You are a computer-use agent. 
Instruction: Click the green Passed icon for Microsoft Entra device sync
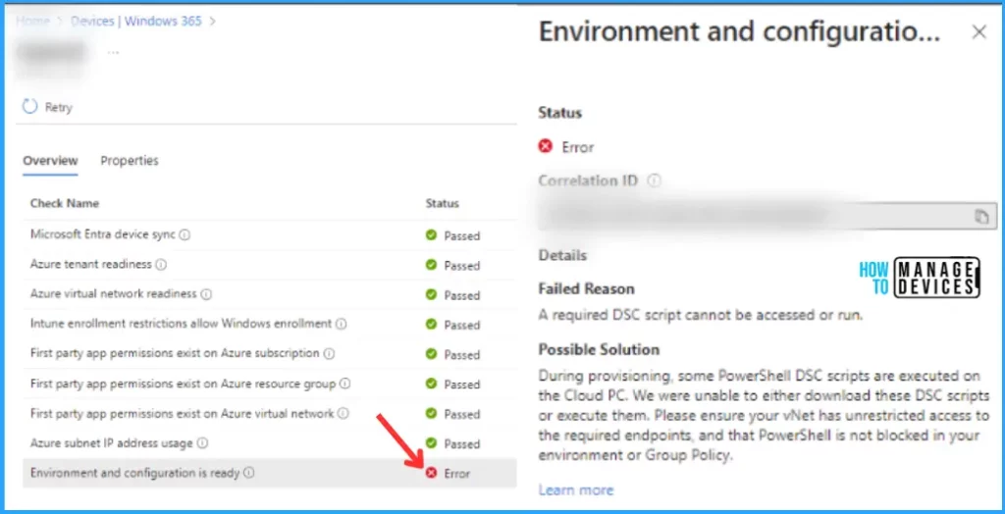tap(432, 235)
